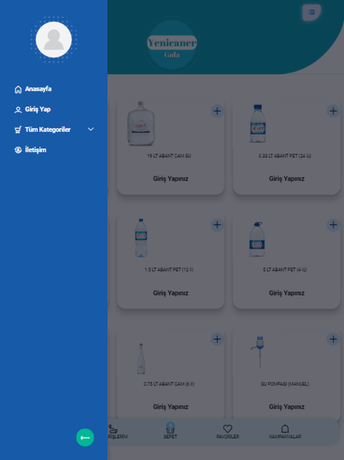
Task: Click the Yenicaner Gıda logo
Action: (x=172, y=45)
